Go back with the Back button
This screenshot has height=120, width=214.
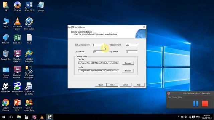click(x=100, y=85)
